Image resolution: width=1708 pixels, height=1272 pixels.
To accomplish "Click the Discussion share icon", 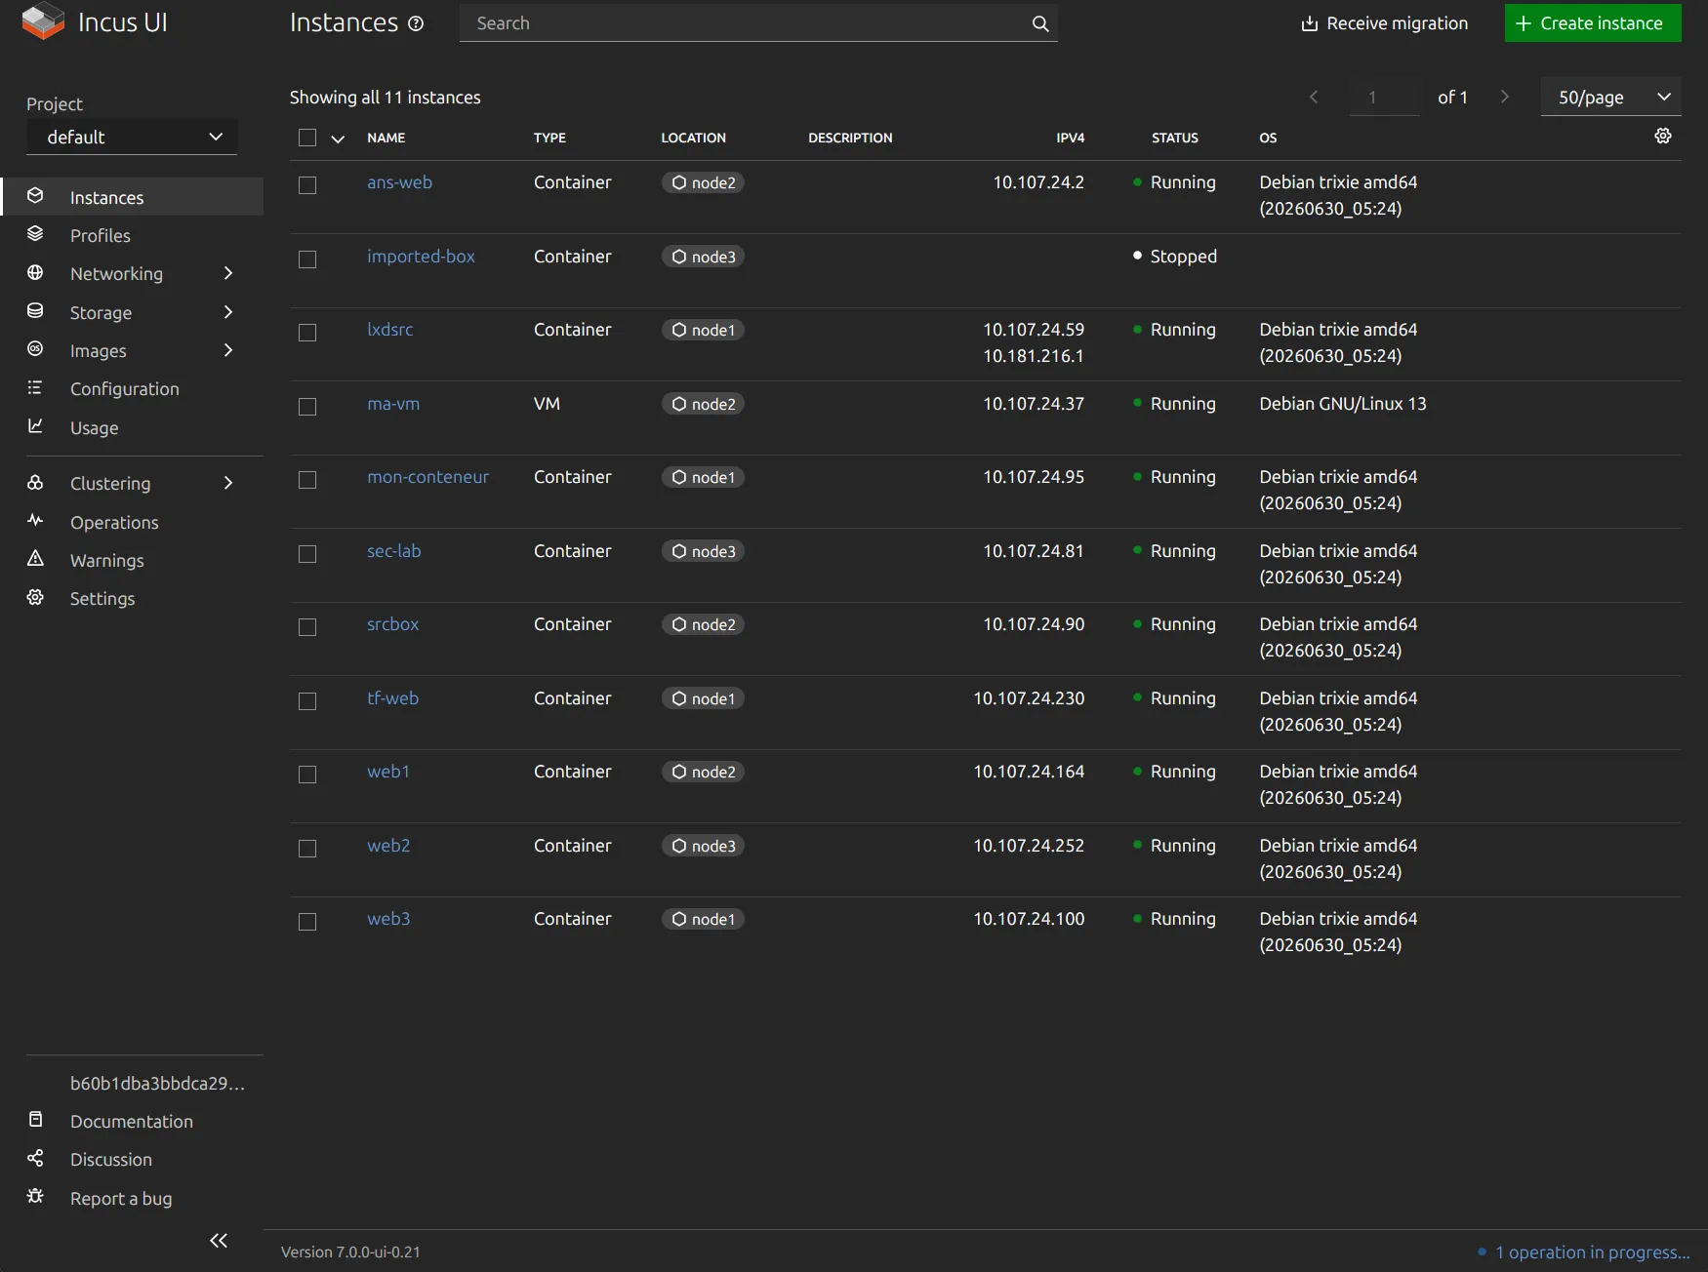I will pos(35,1158).
